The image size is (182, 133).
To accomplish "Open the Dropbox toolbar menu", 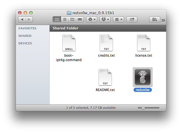I will tap(105, 19).
